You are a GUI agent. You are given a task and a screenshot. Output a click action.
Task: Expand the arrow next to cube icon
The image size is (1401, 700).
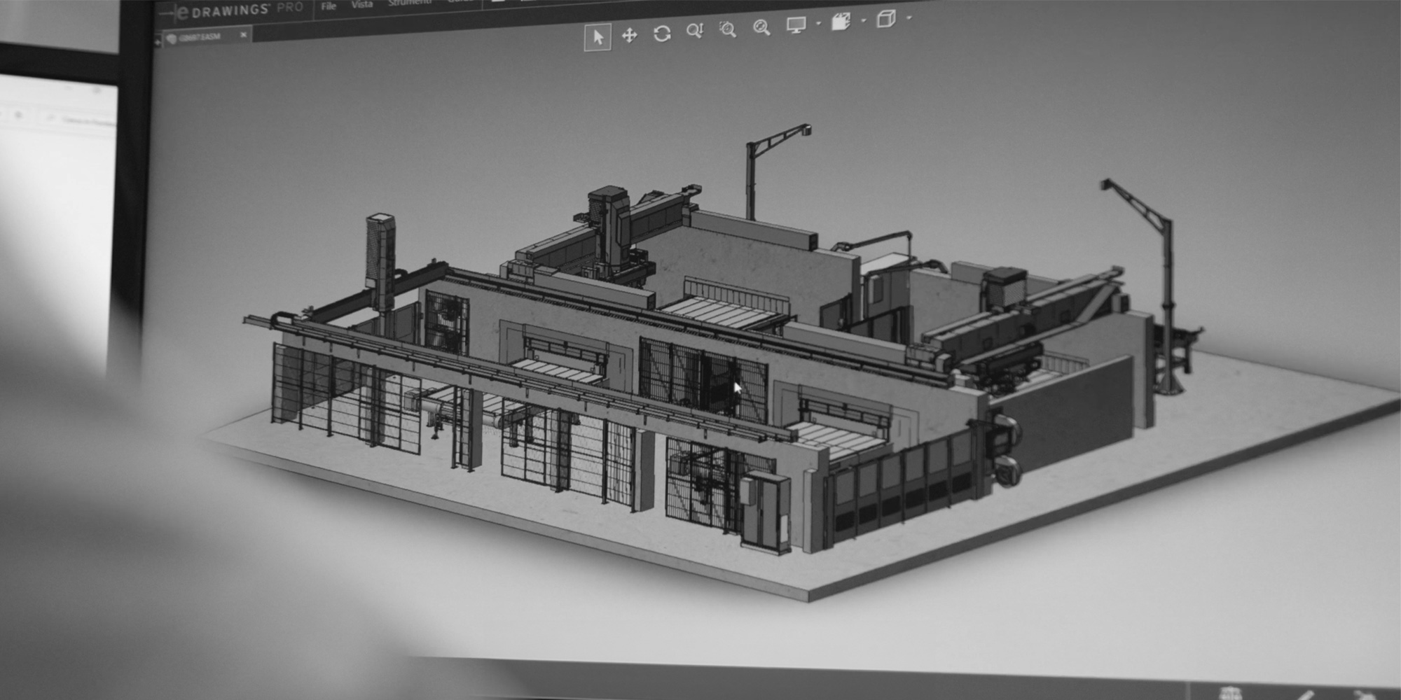(x=909, y=18)
